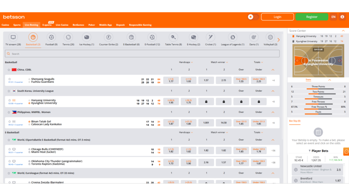Favorite the China, CDBL league

tap(9, 70)
